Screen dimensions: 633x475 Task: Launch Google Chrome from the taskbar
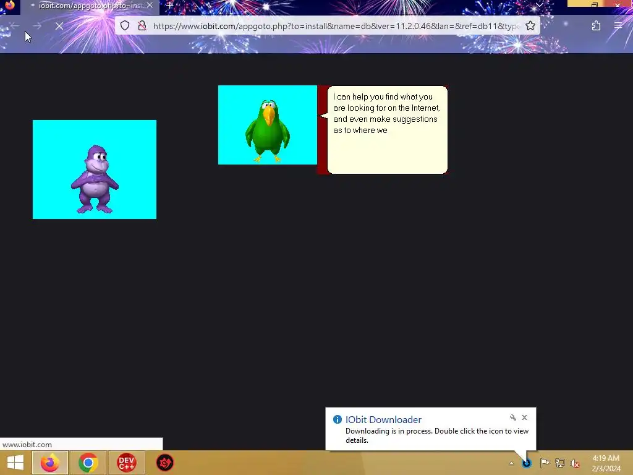[x=88, y=463]
